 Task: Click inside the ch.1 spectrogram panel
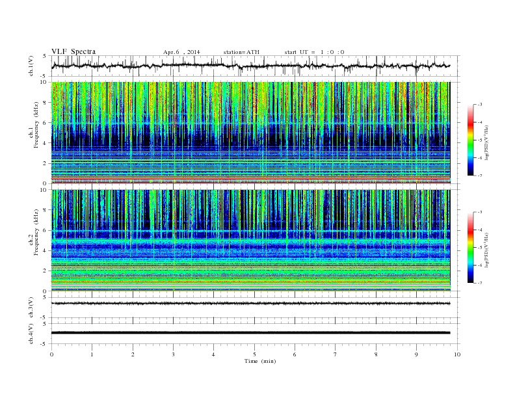coord(250,133)
